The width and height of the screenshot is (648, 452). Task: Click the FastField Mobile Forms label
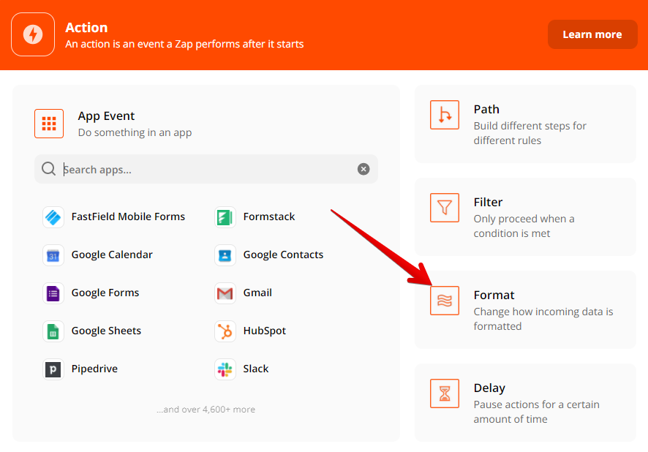pyautogui.click(x=128, y=216)
